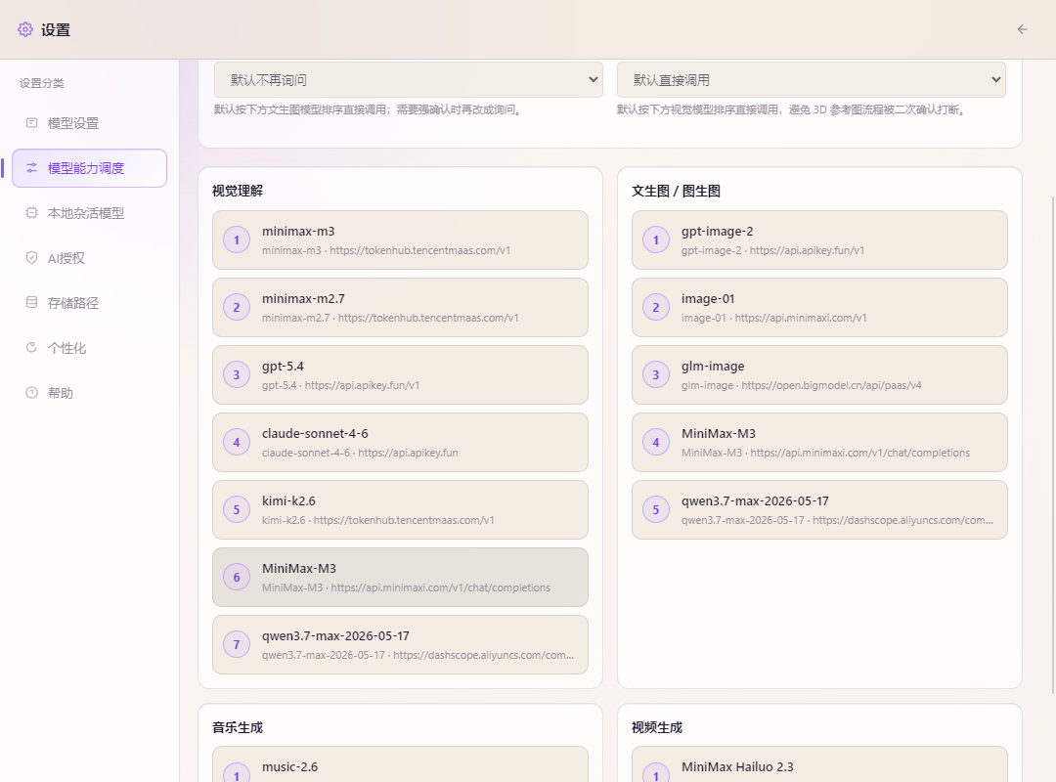Click the 设置分类 sidebar label
The height and width of the screenshot is (782, 1056).
[x=42, y=83]
